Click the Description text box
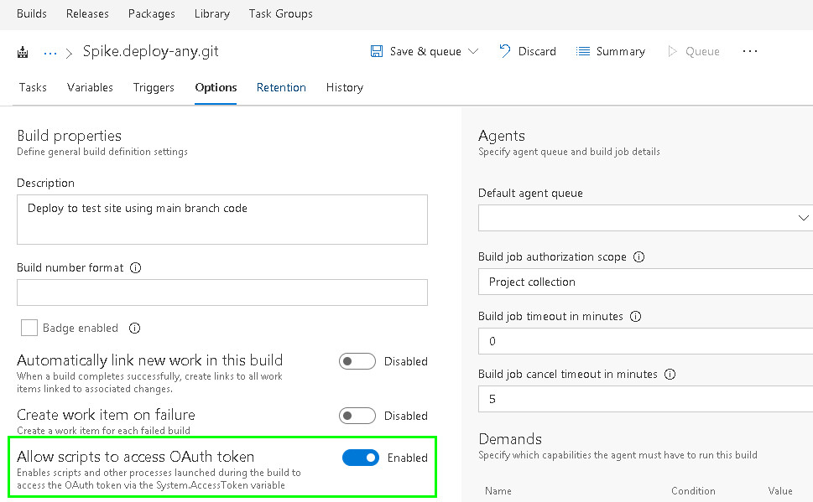The image size is (813, 502). click(x=222, y=220)
